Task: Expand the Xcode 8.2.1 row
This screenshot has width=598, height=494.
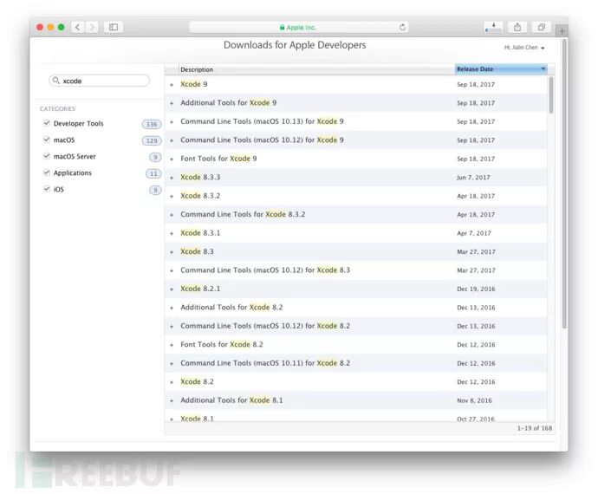Action: click(x=172, y=289)
